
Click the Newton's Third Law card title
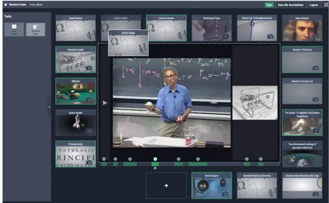coord(302,50)
